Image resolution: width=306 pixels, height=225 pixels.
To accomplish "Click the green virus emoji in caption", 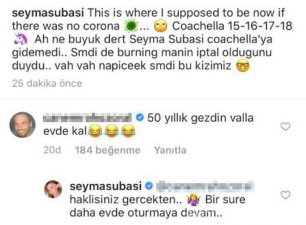I will click(131, 26).
